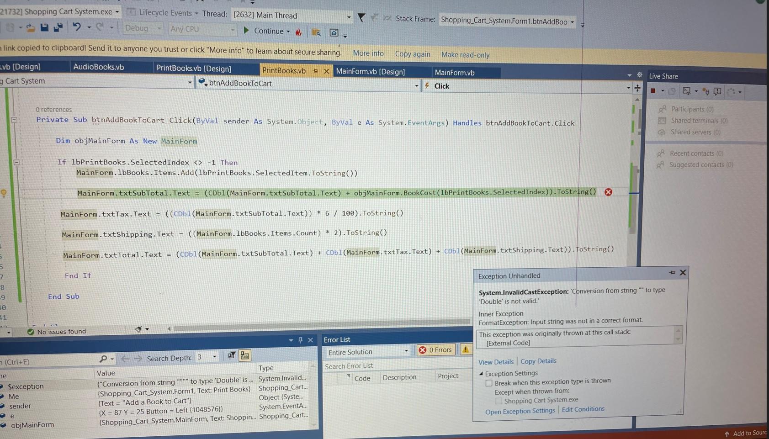769x439 pixels.
Task: Click the Copy Details link
Action: pos(538,361)
